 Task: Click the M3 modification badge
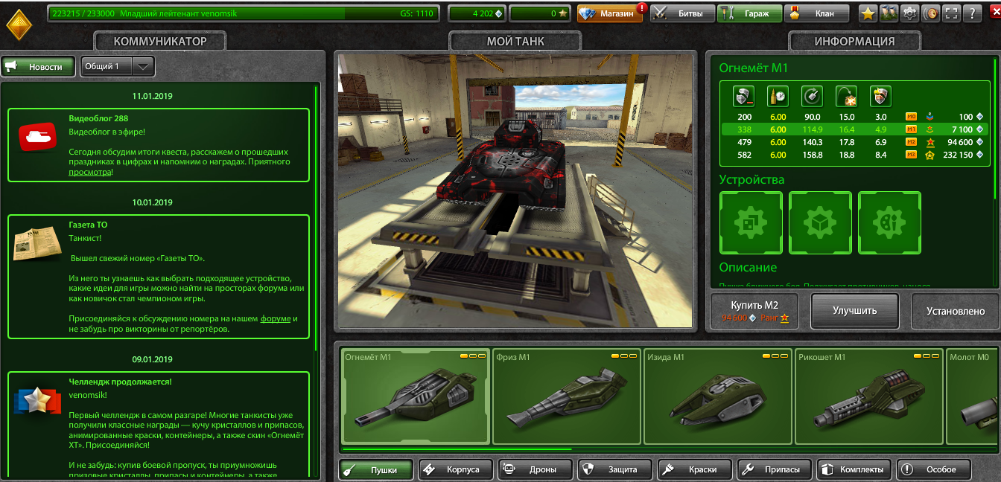(x=910, y=155)
